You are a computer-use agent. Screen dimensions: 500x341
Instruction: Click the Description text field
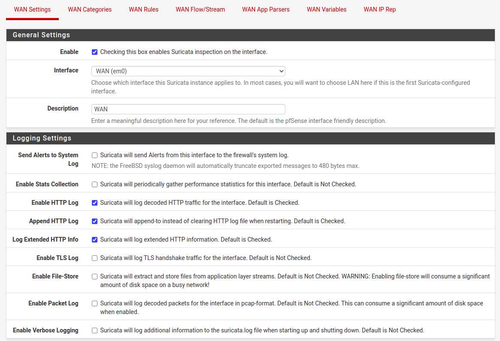click(188, 109)
